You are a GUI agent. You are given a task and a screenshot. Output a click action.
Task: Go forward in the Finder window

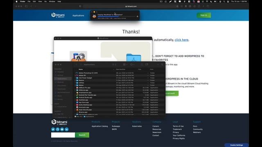[x=81, y=65]
